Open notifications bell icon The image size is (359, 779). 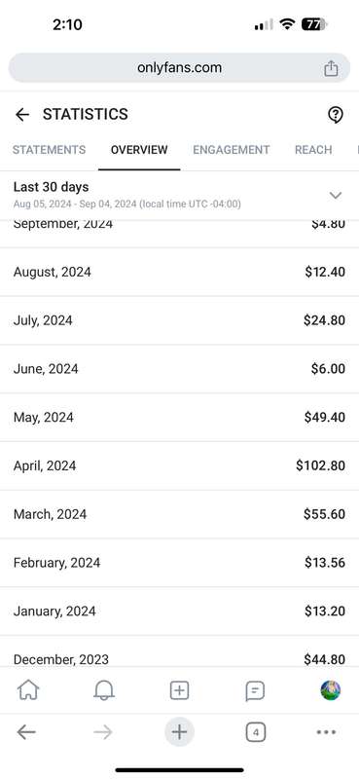pyautogui.click(x=104, y=690)
